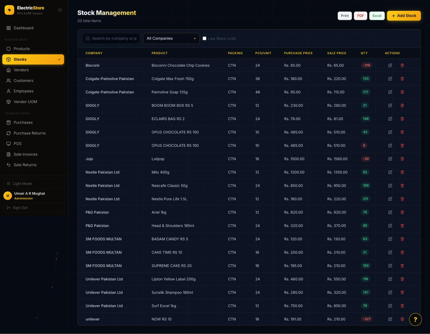Click the -327 quantity badge

coord(367,319)
